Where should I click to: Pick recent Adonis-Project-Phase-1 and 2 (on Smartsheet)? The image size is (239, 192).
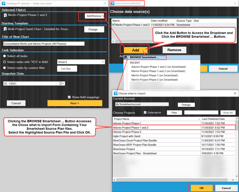pyautogui.click(x=158, y=67)
